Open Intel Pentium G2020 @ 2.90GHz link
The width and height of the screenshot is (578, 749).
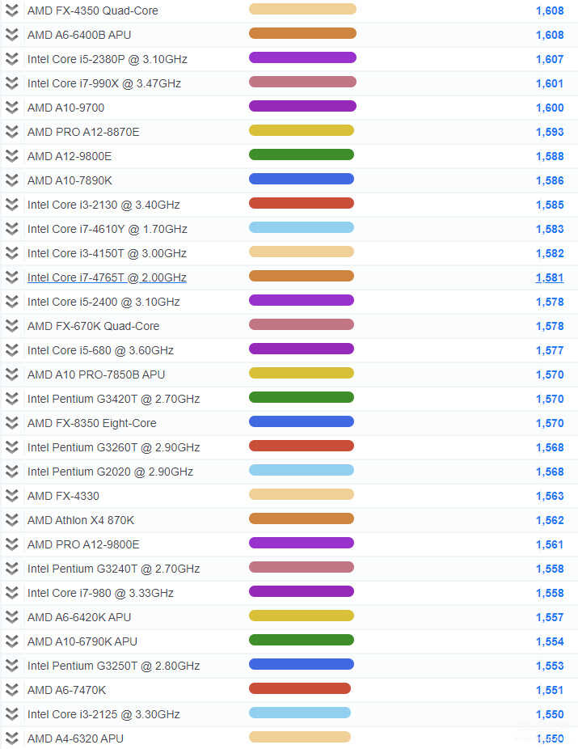[x=110, y=472]
